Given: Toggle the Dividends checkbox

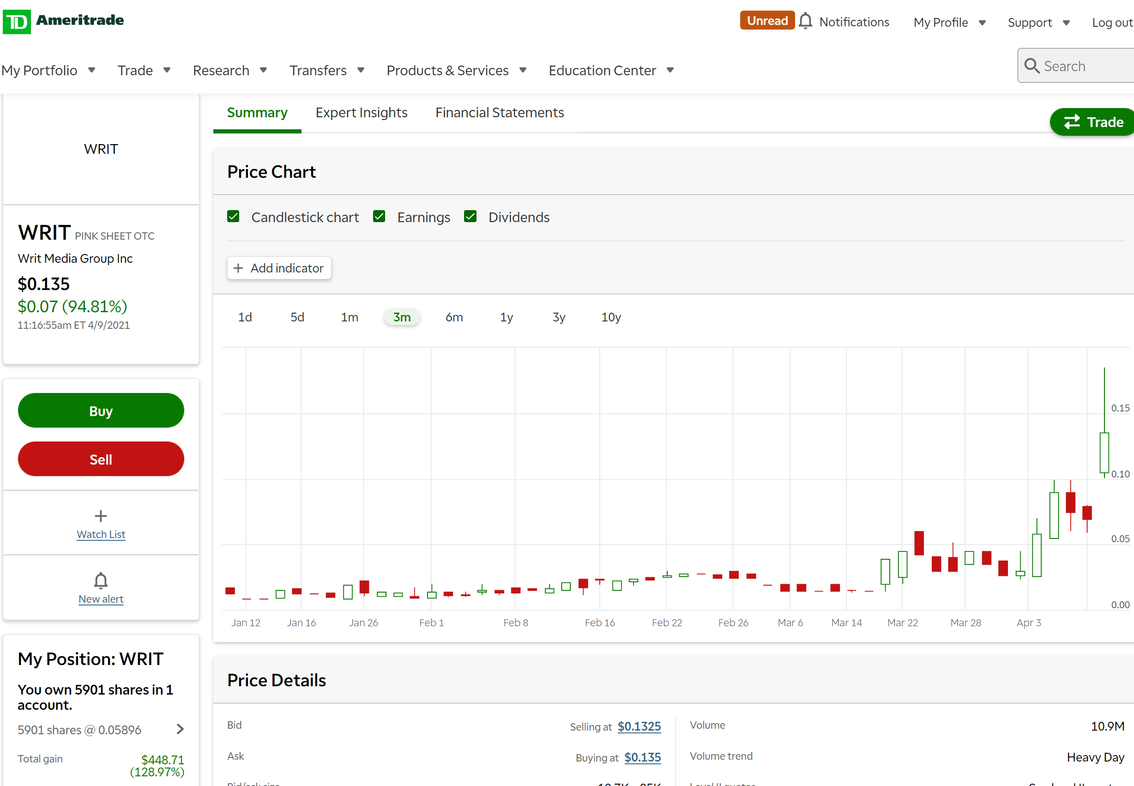Looking at the screenshot, I should [470, 217].
